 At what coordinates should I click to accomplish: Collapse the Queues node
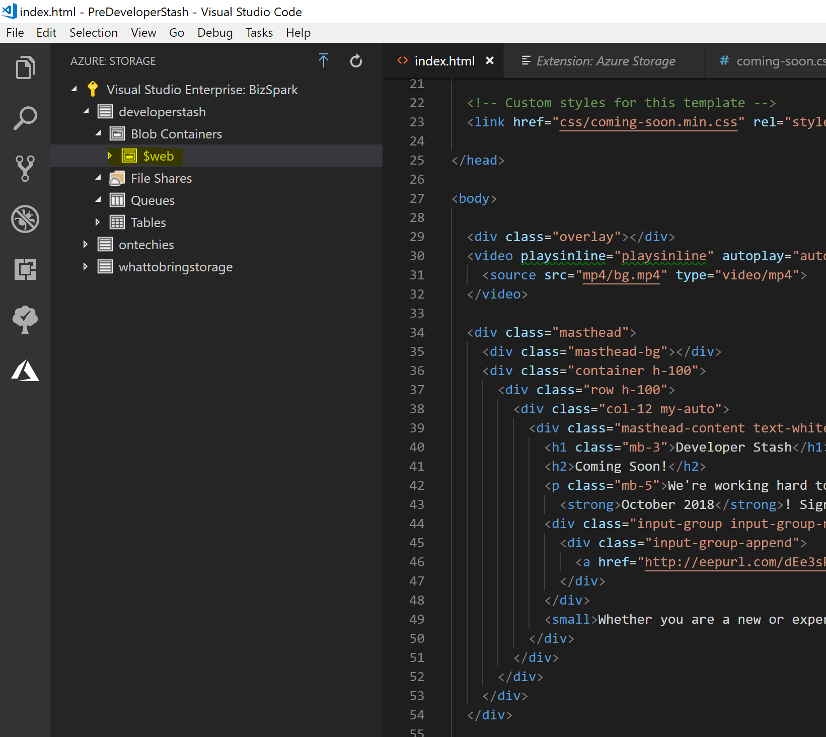click(x=98, y=200)
